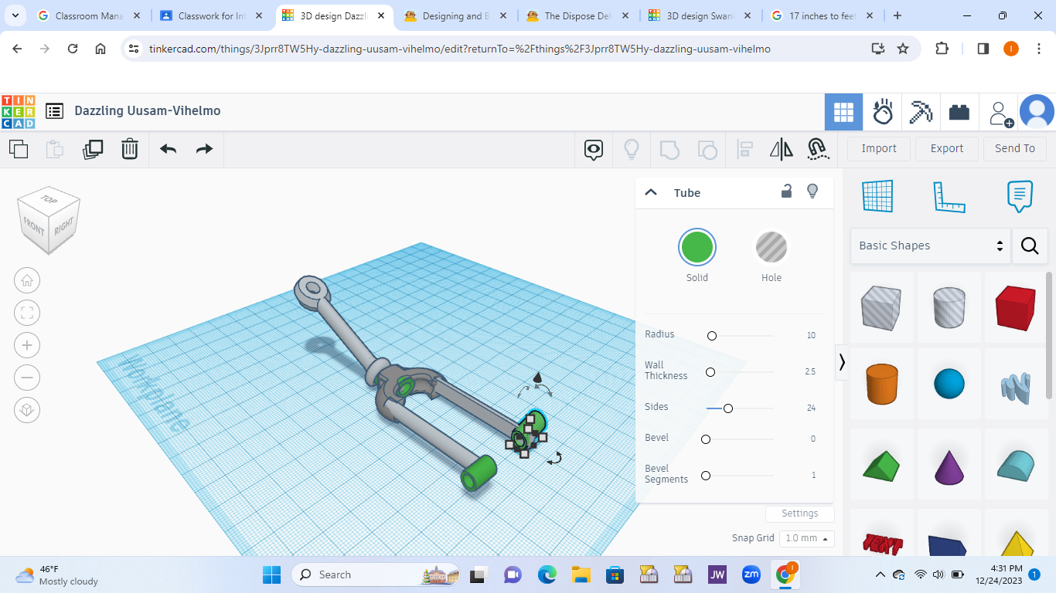The height and width of the screenshot is (593, 1056).
Task: Click the Paste tool icon
Action: (x=54, y=149)
